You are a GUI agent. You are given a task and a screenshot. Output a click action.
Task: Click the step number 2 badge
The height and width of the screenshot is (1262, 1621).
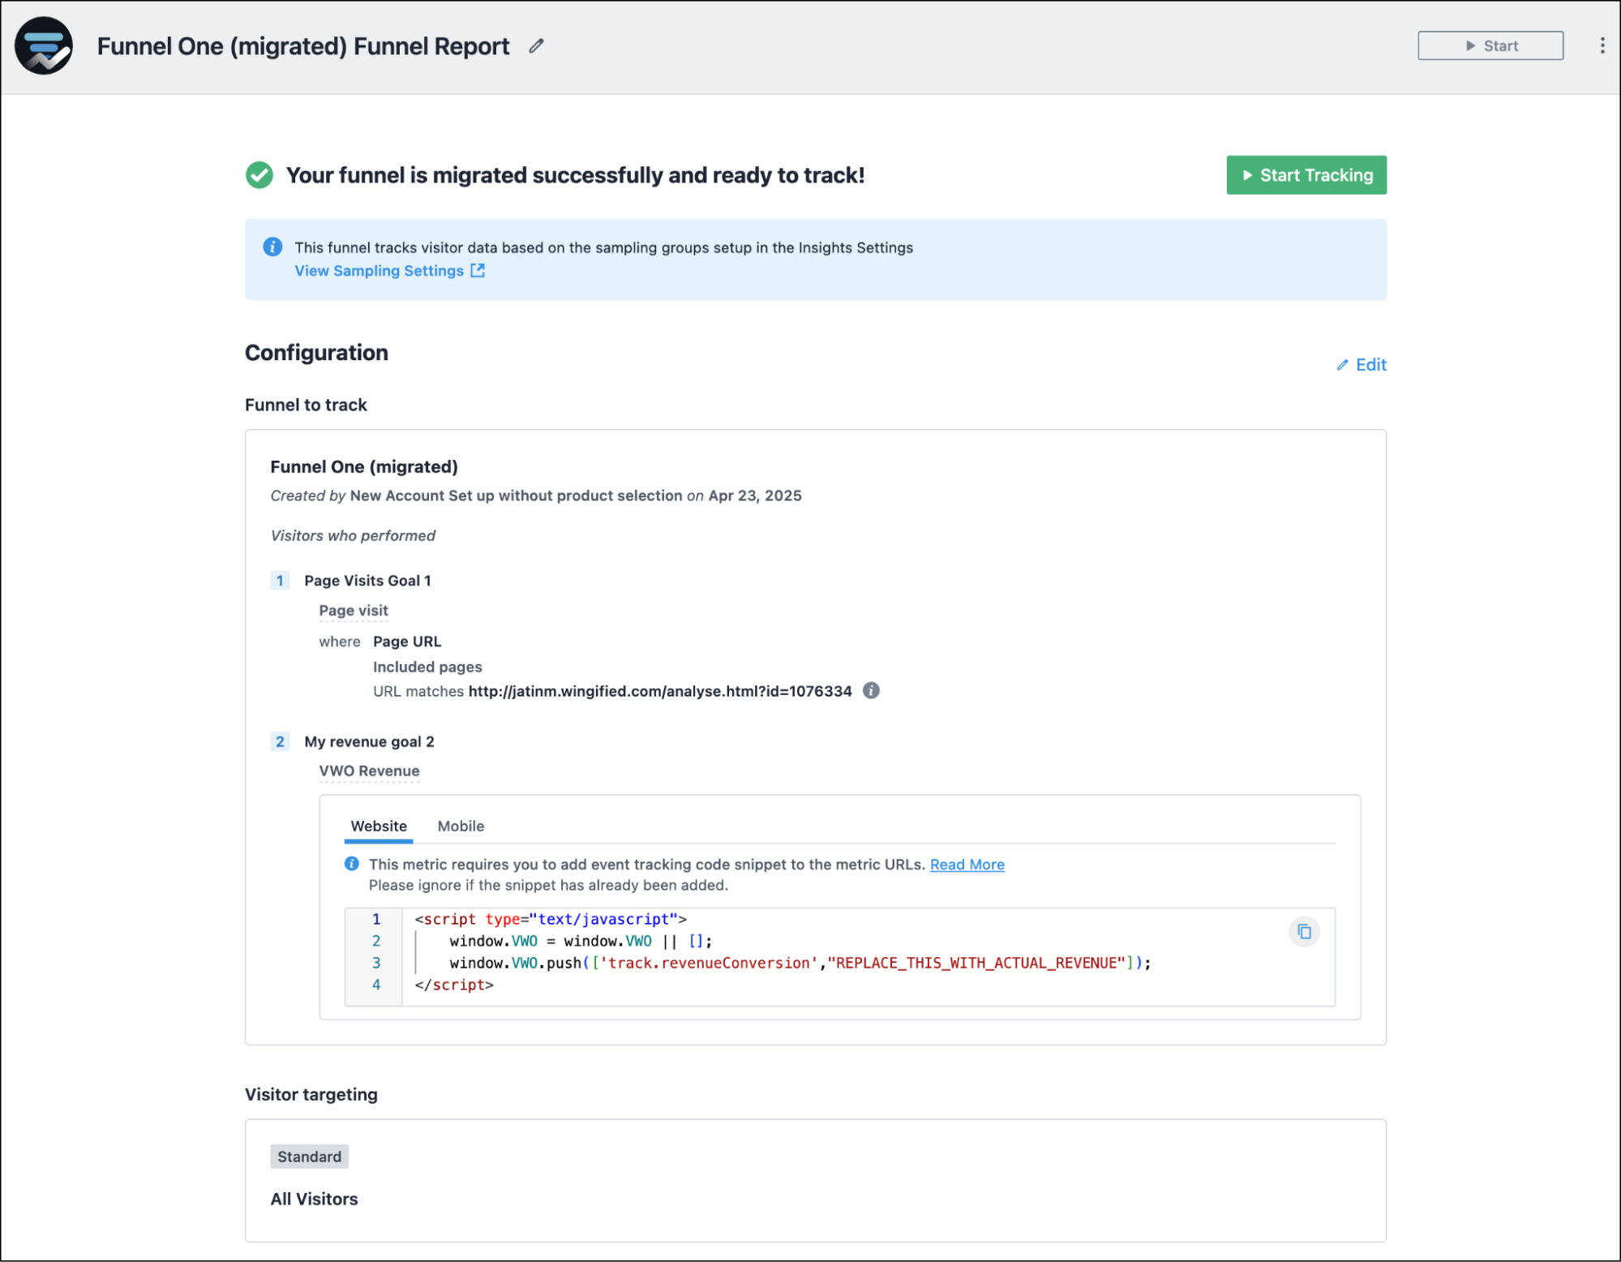pyautogui.click(x=280, y=741)
